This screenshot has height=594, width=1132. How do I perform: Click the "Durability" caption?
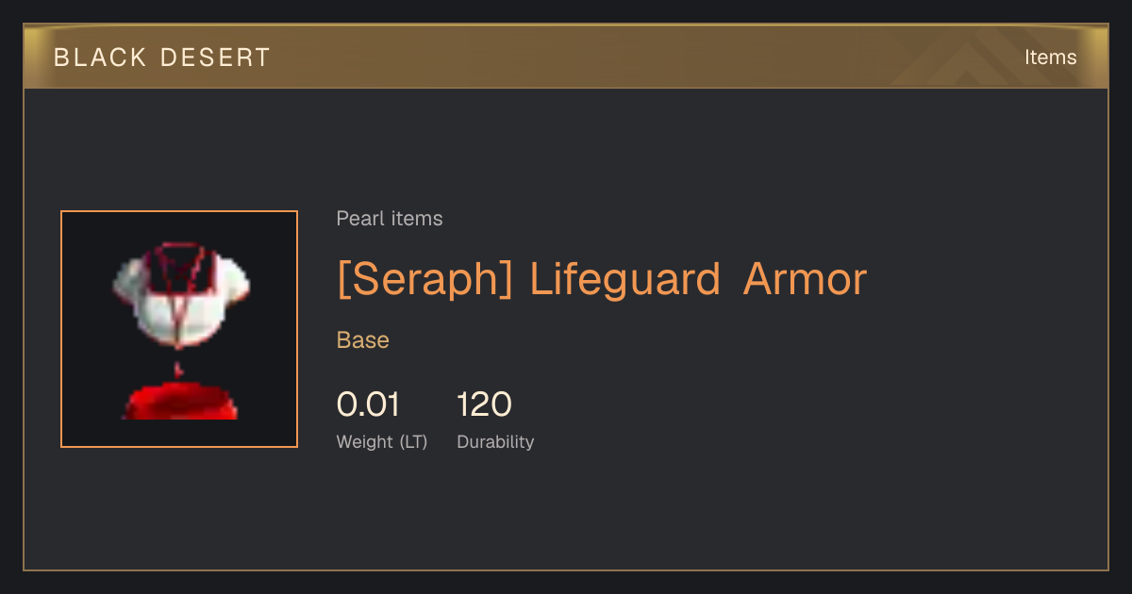(495, 441)
